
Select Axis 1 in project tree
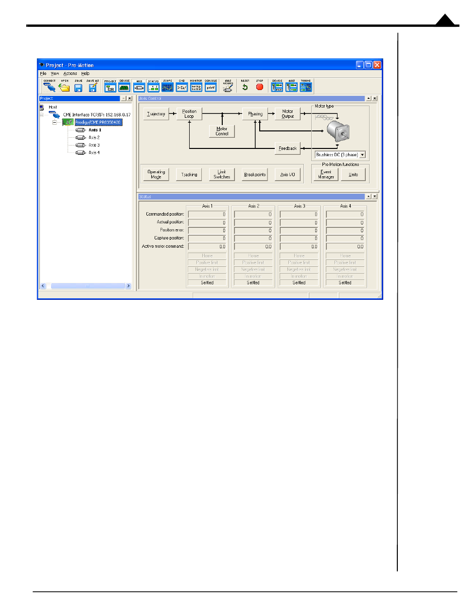tap(95, 130)
